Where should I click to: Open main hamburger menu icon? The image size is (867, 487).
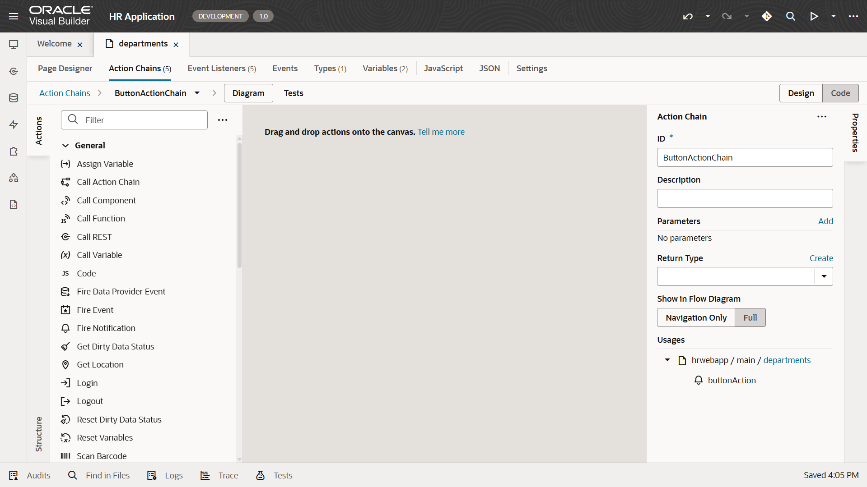(14, 16)
